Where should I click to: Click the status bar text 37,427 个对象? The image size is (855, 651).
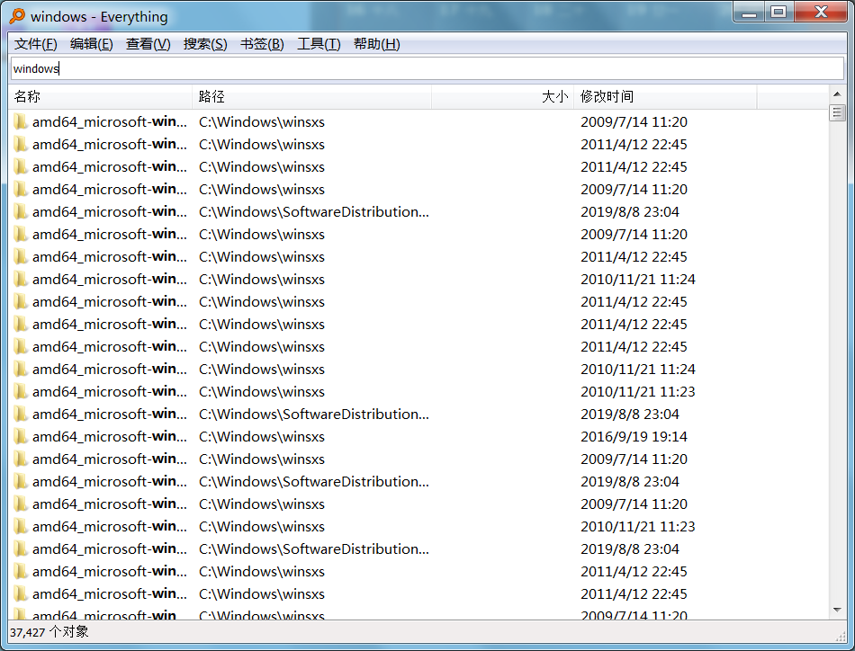click(x=49, y=632)
